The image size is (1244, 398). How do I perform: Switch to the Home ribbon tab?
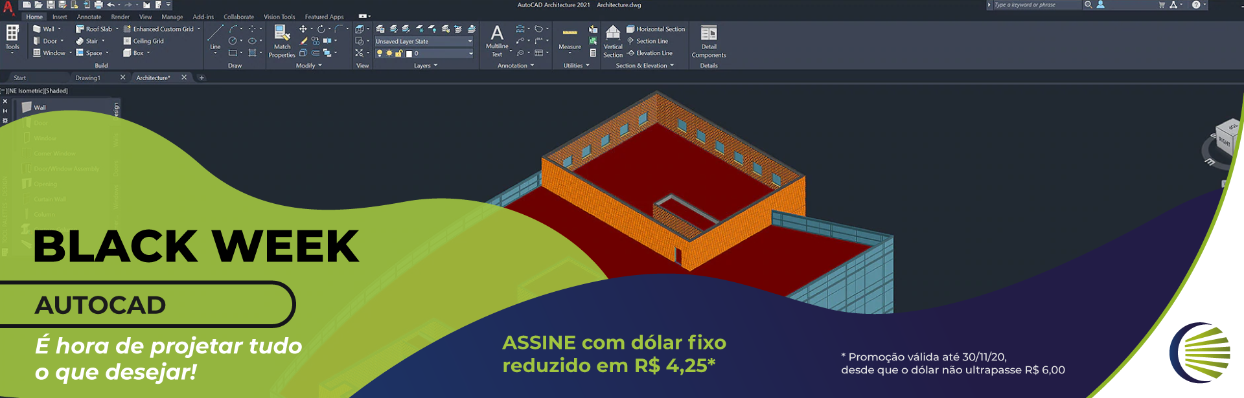[34, 17]
